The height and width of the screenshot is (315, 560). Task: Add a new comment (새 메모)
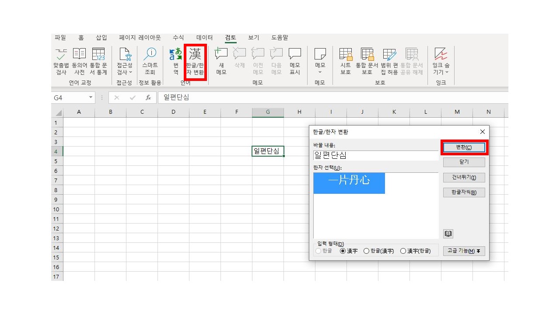pyautogui.click(x=221, y=61)
